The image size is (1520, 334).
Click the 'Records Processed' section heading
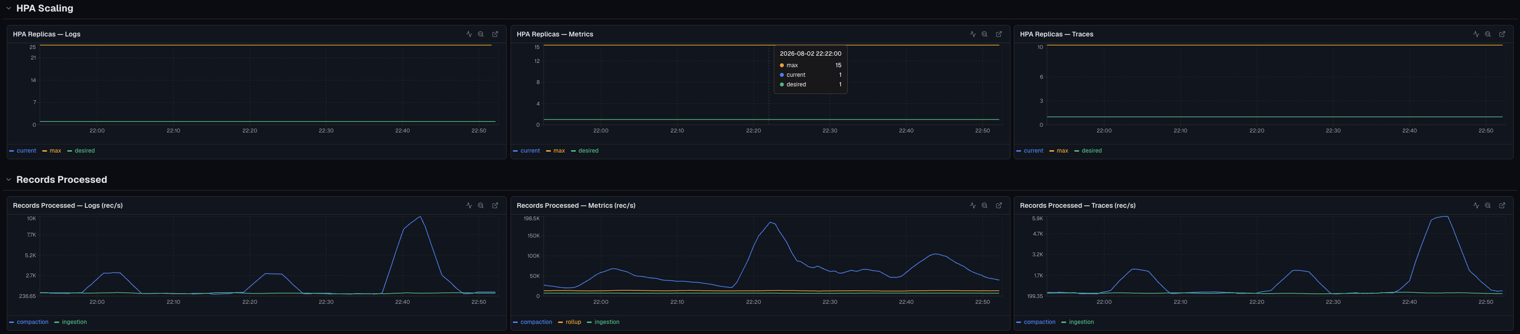pos(62,179)
